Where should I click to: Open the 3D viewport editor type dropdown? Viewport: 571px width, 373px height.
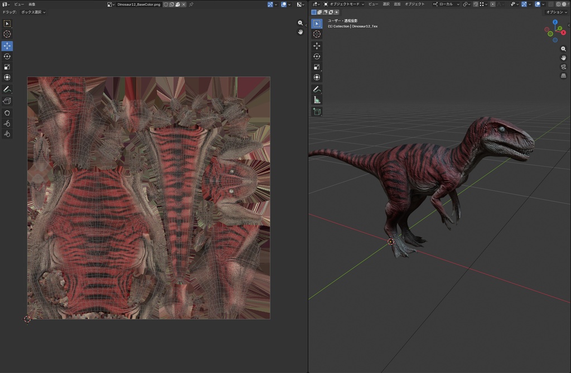click(x=316, y=4)
